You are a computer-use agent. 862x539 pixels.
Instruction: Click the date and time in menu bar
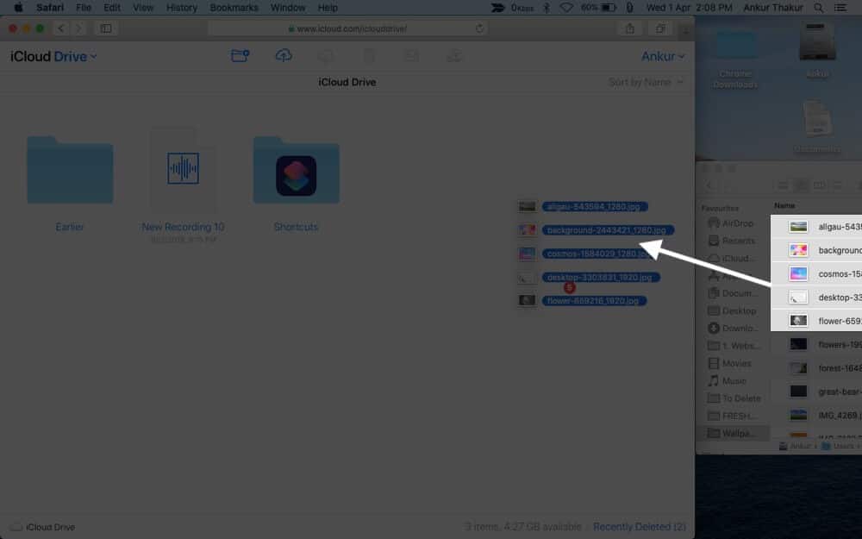[689, 8]
